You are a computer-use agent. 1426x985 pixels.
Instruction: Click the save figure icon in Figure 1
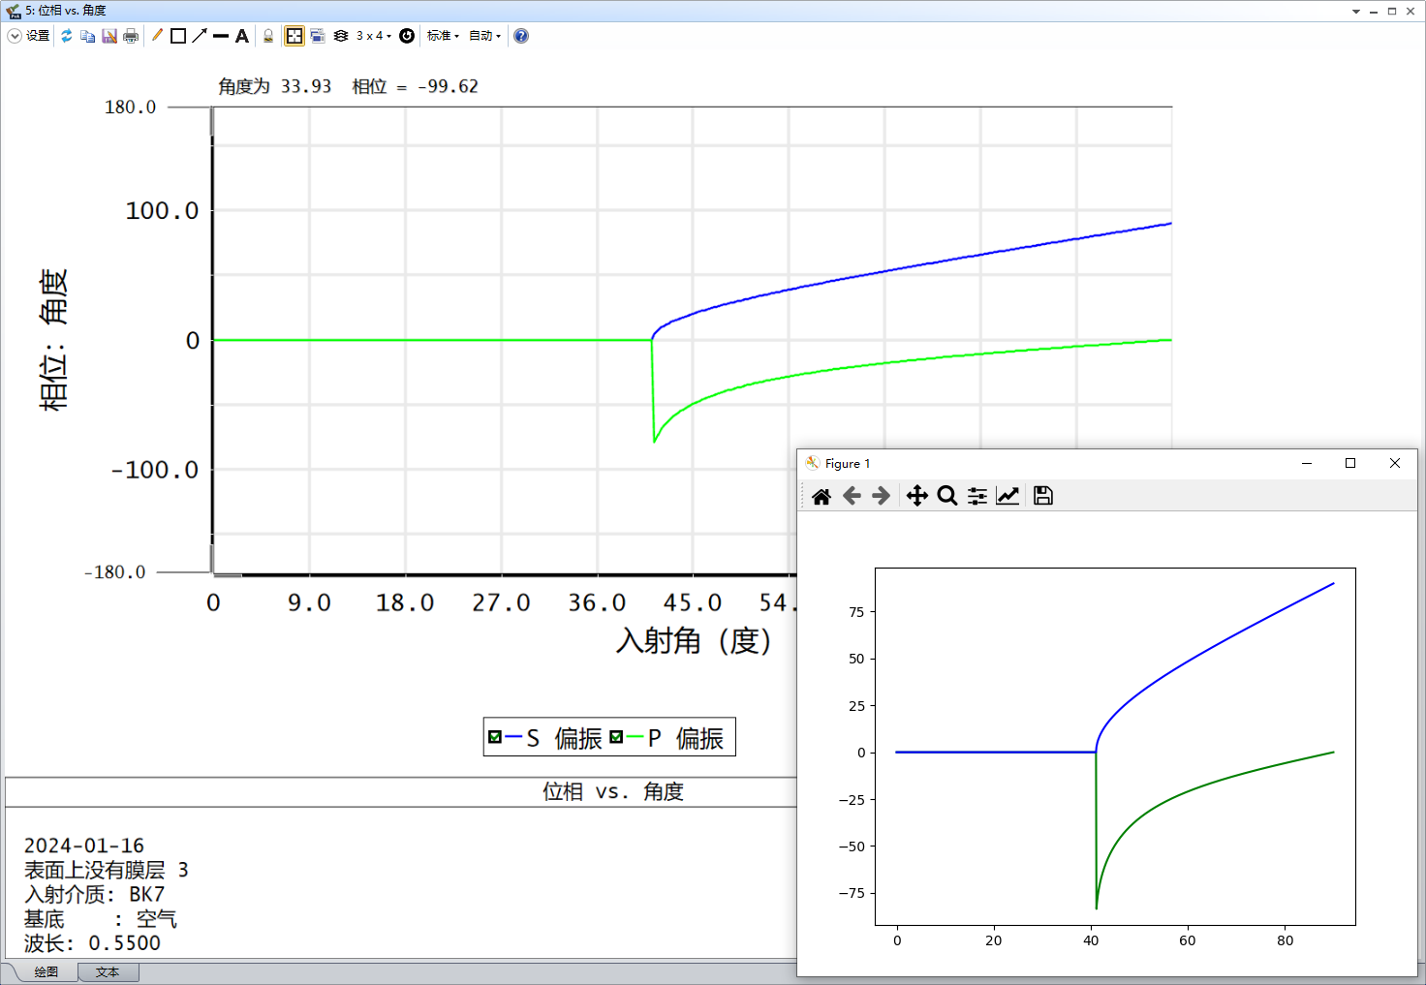tap(1043, 496)
